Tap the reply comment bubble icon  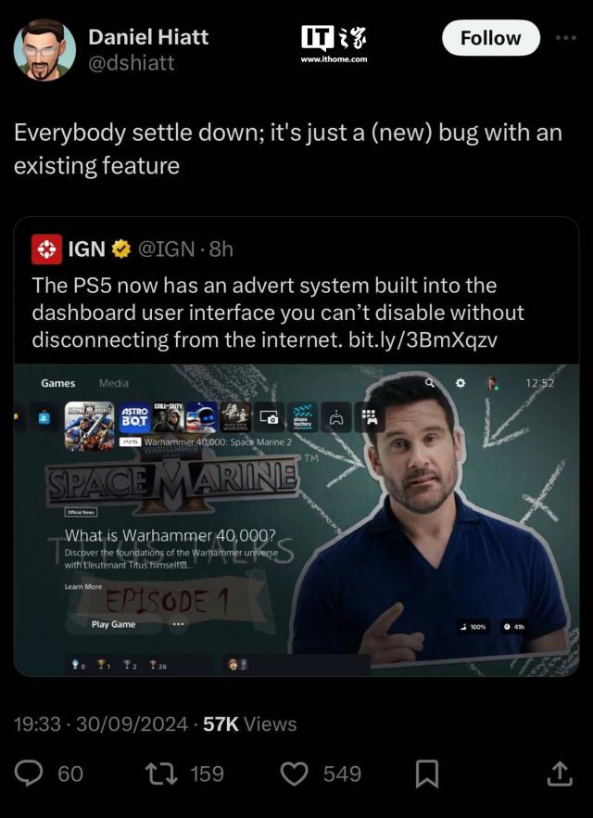click(x=28, y=773)
